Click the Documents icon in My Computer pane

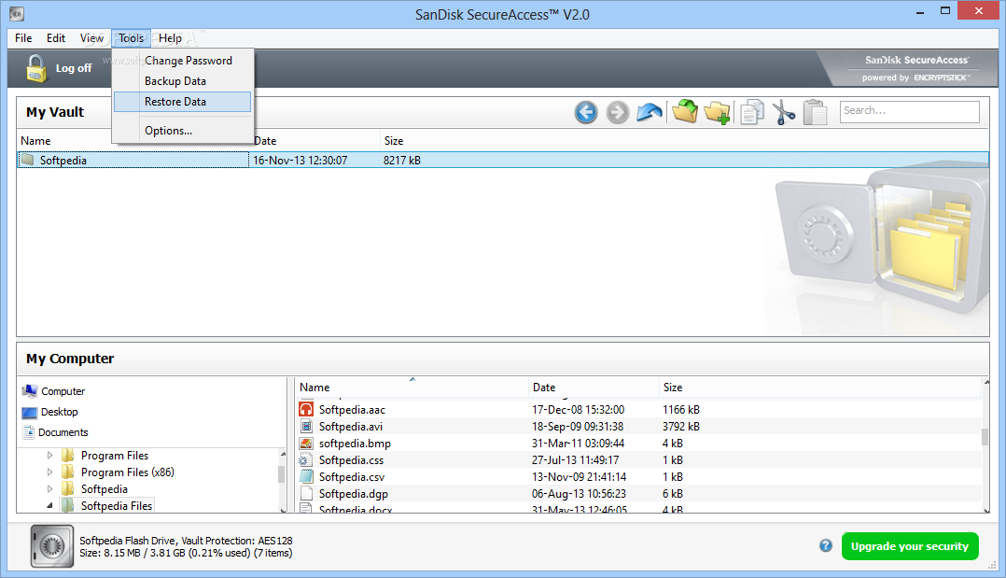tap(29, 432)
